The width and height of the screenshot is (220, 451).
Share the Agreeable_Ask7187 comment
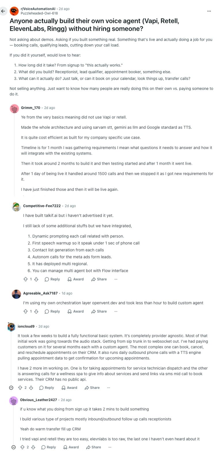99,311
